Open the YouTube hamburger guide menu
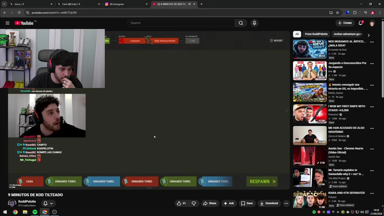 pyautogui.click(x=7, y=23)
